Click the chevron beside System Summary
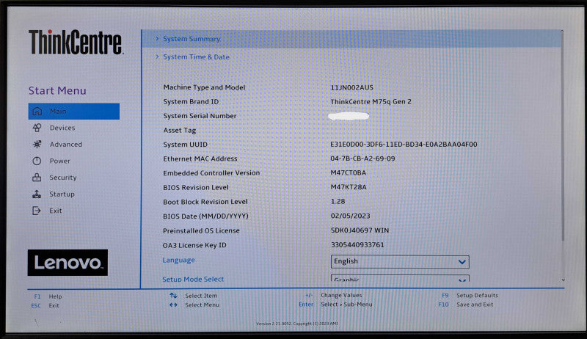 click(157, 39)
